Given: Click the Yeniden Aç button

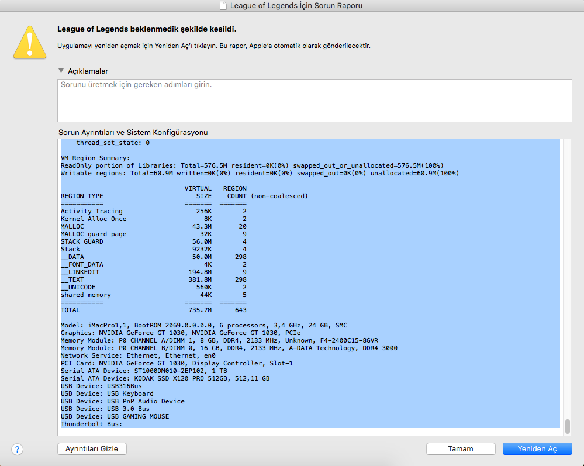Looking at the screenshot, I should (x=537, y=448).
